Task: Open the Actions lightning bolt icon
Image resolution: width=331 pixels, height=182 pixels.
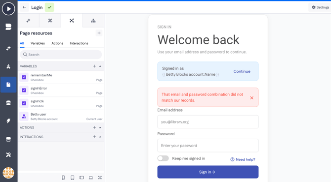Action: pyautogui.click(x=8, y=121)
